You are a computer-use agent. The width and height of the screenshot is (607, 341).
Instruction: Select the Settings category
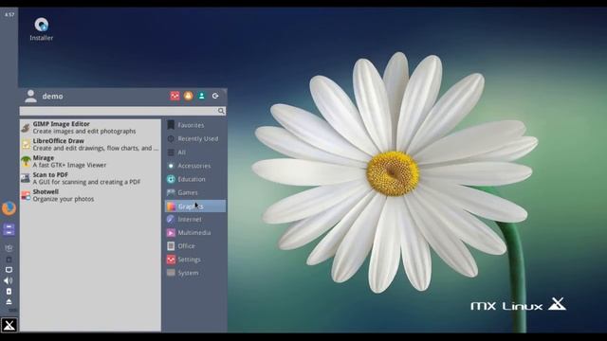pos(195,260)
